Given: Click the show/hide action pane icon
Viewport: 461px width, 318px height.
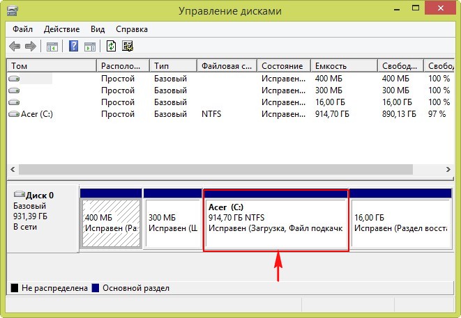Looking at the screenshot, I should 89,47.
